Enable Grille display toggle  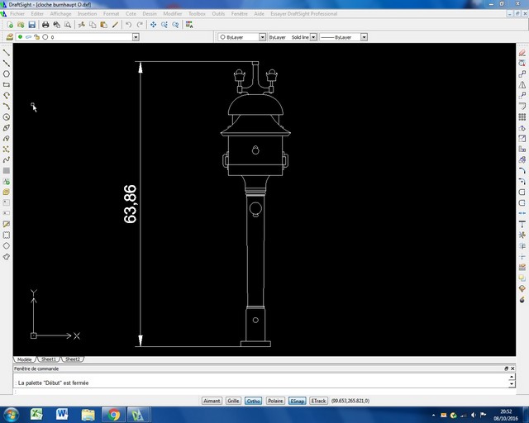point(233,401)
